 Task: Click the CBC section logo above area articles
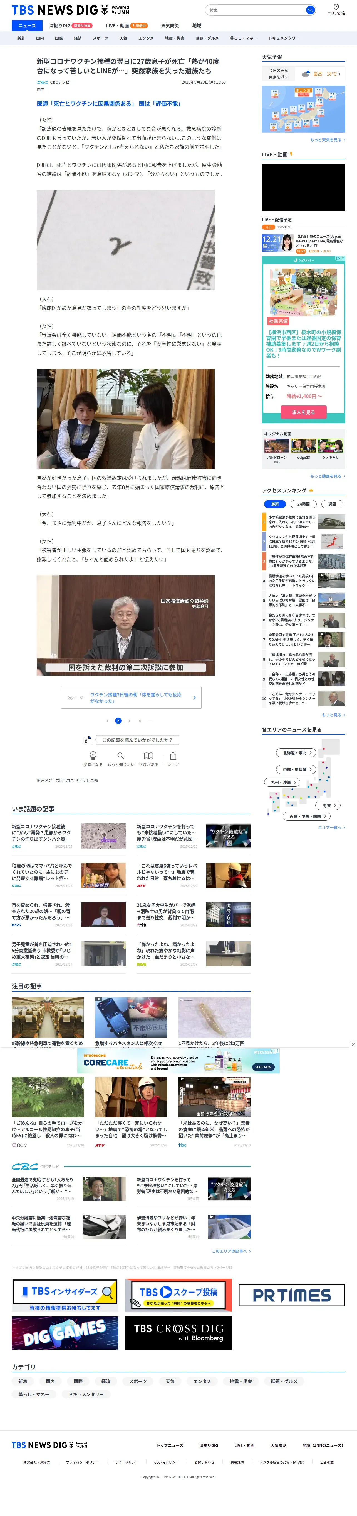pyautogui.click(x=25, y=1167)
